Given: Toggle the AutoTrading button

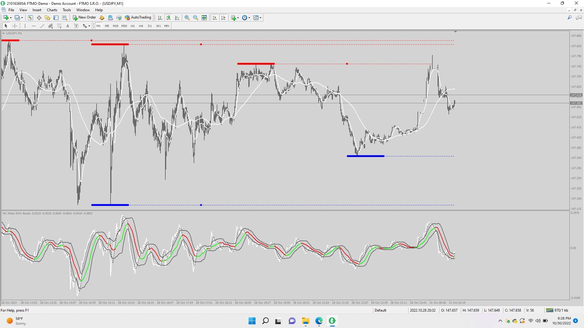Looking at the screenshot, I should (x=138, y=18).
